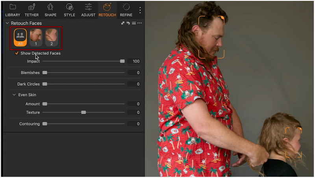Go to the Adjust tab
This screenshot has height=178, width=315.
click(x=88, y=10)
